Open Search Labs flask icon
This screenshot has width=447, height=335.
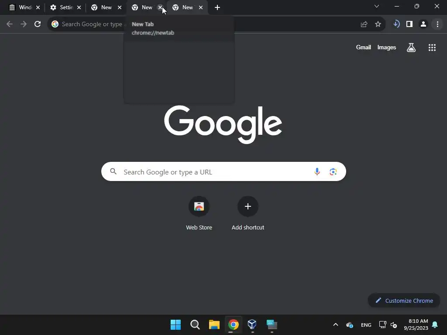411,48
